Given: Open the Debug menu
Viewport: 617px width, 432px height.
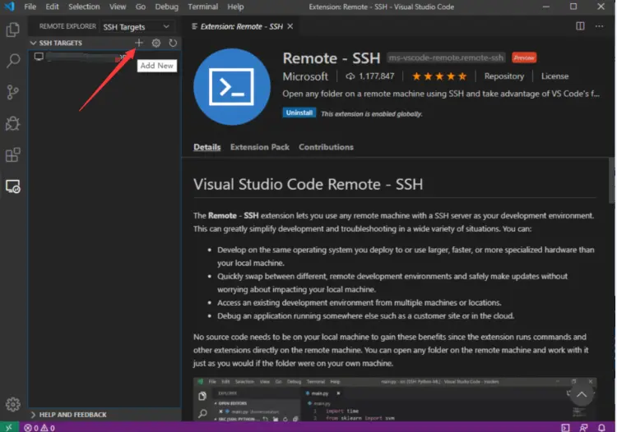Looking at the screenshot, I should [x=166, y=7].
